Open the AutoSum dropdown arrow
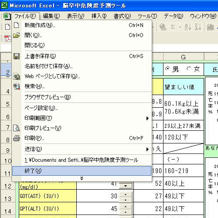This screenshot has height=218, width=218. (x=180, y=27)
